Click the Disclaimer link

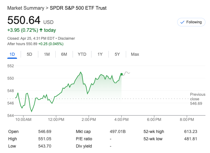pyautogui.click(x=66, y=38)
